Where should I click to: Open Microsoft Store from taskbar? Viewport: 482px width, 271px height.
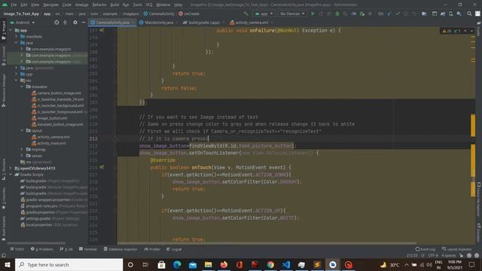coord(161,264)
